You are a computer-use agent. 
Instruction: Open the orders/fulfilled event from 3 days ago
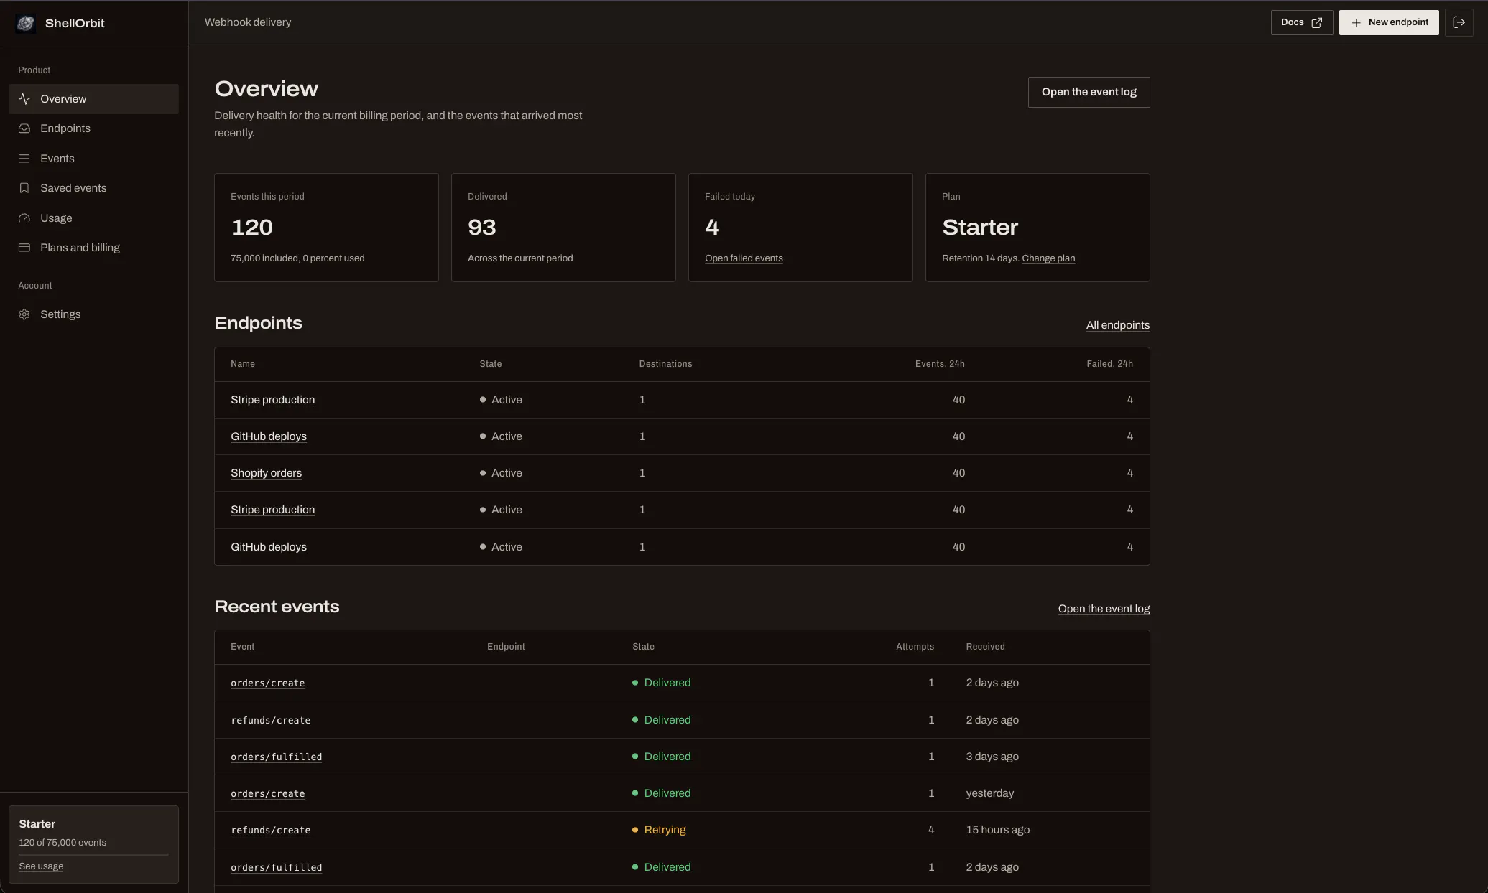(x=276, y=757)
